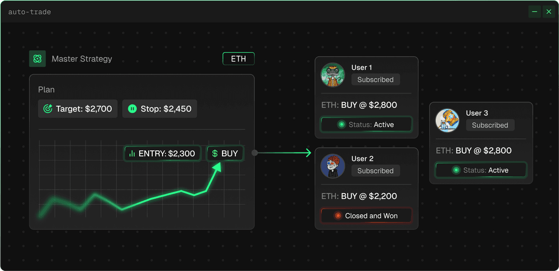Click the Stop $2,450 pause icon

click(133, 109)
